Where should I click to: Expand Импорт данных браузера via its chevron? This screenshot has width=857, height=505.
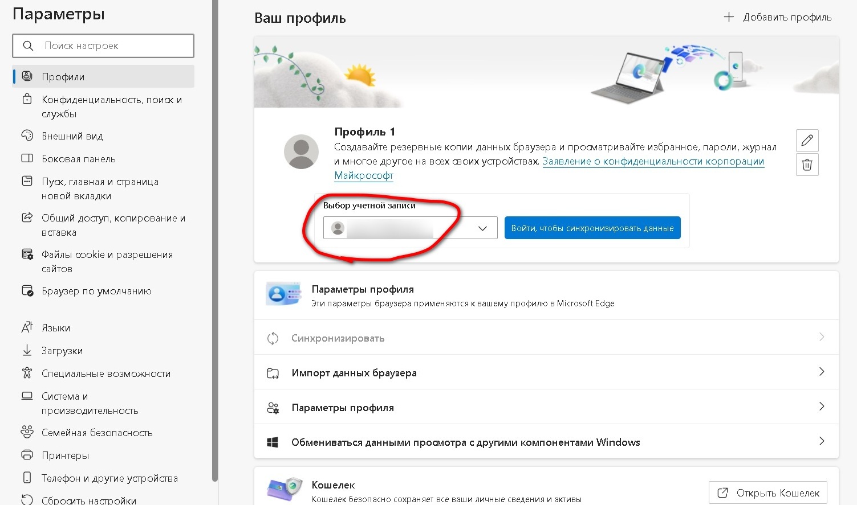point(821,372)
